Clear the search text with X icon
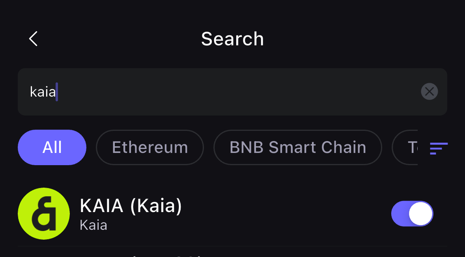Screen dimensions: 465x257 [429, 91]
